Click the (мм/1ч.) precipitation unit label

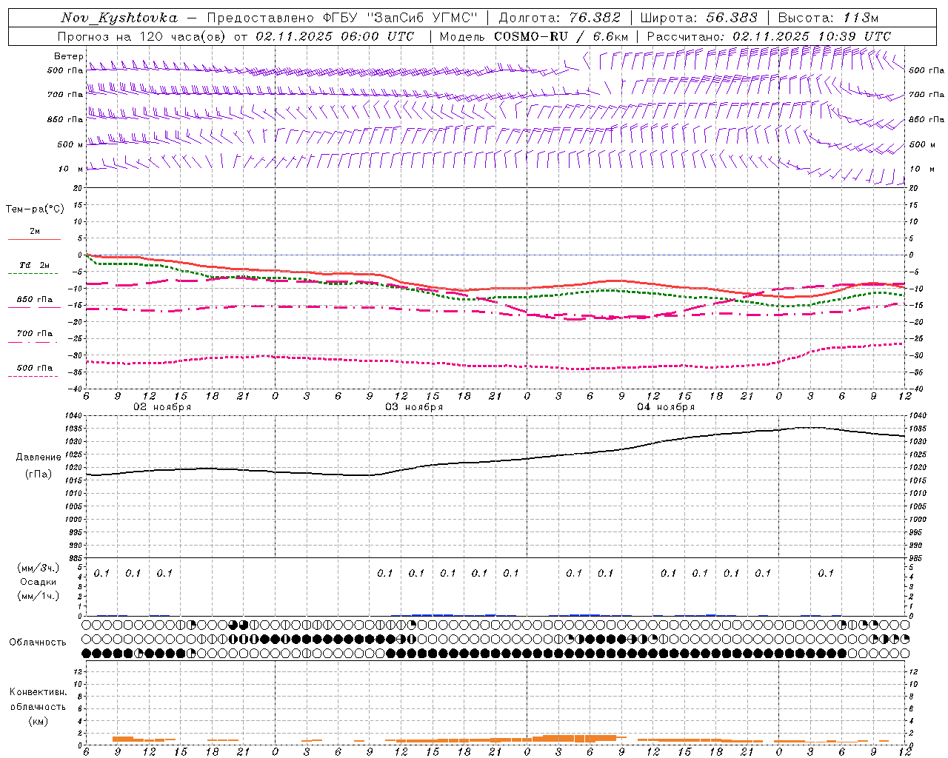click(39, 596)
